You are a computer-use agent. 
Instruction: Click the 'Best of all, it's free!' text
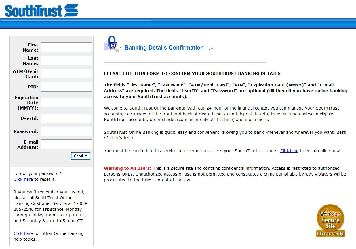pos(225,135)
